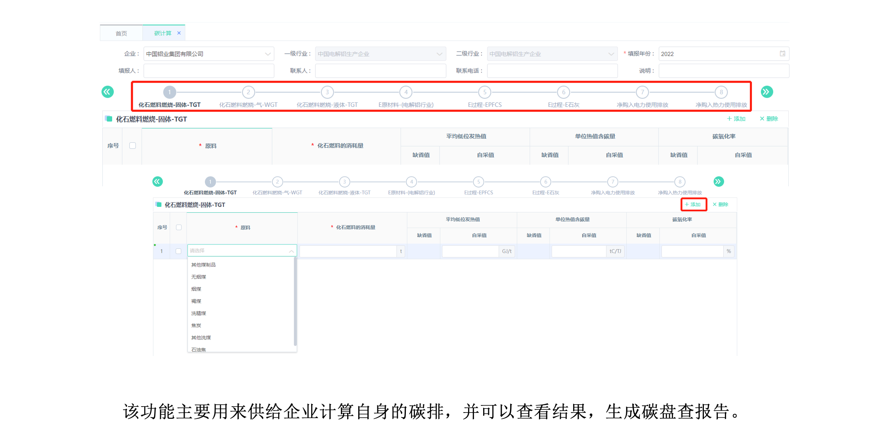Select step 4 E原材料 in the upper wizard

[x=406, y=92]
